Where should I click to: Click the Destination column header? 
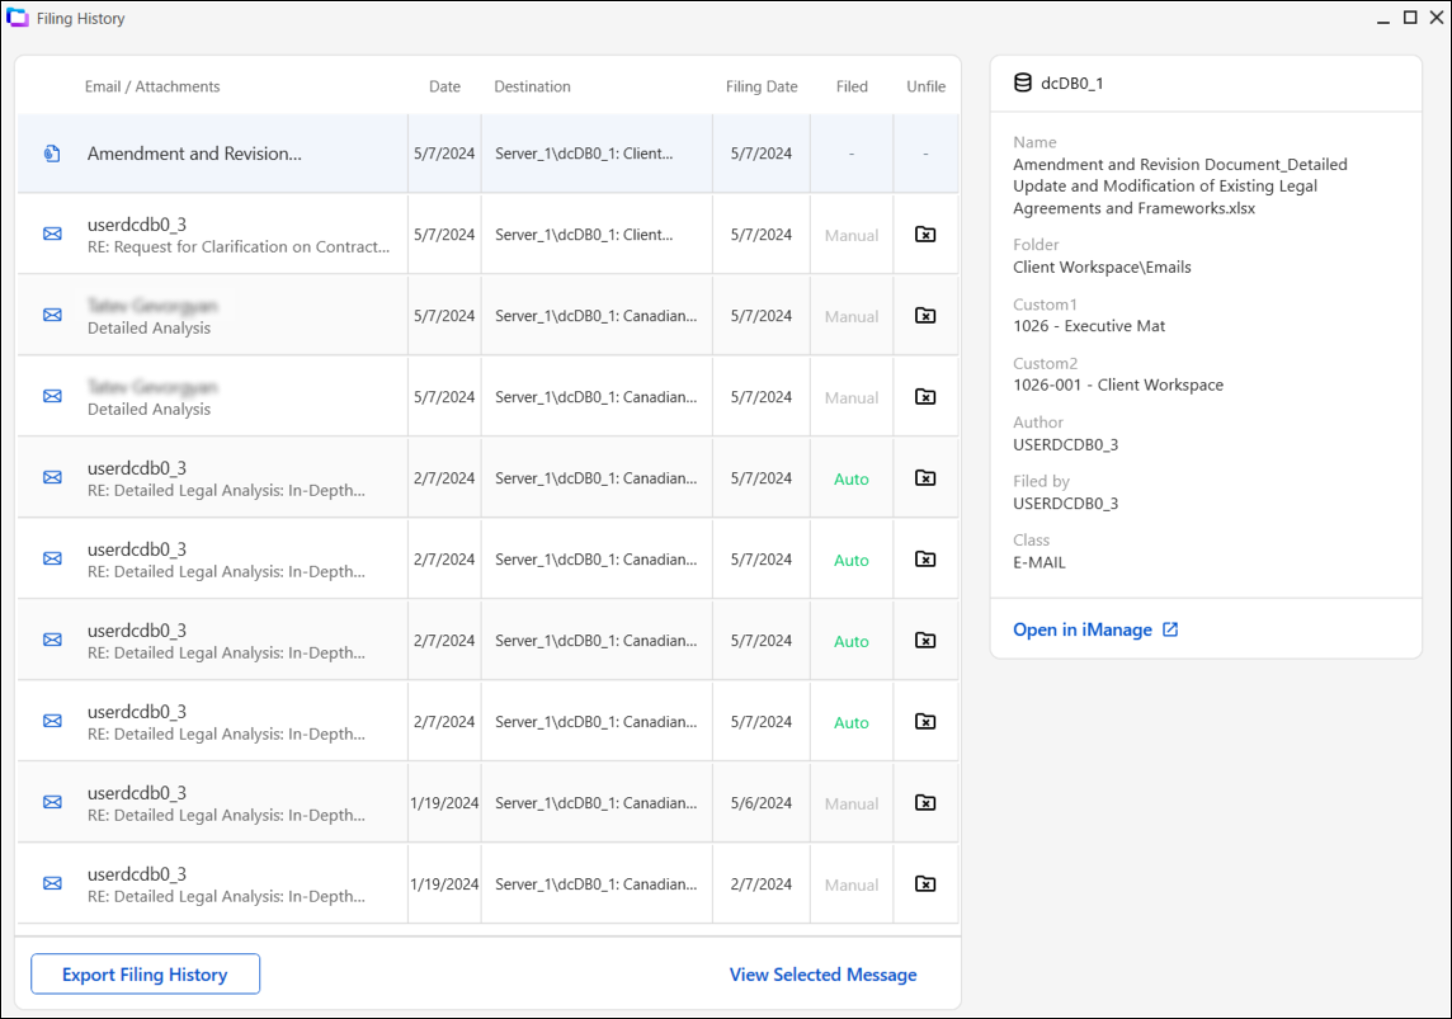[x=532, y=86]
